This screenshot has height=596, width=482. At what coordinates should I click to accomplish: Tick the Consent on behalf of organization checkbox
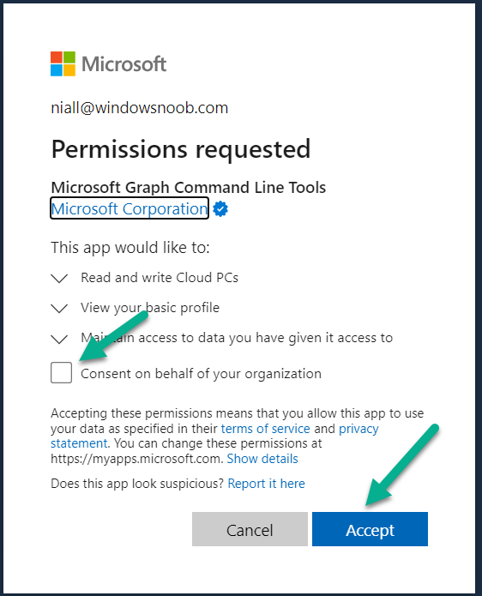pyautogui.click(x=61, y=372)
